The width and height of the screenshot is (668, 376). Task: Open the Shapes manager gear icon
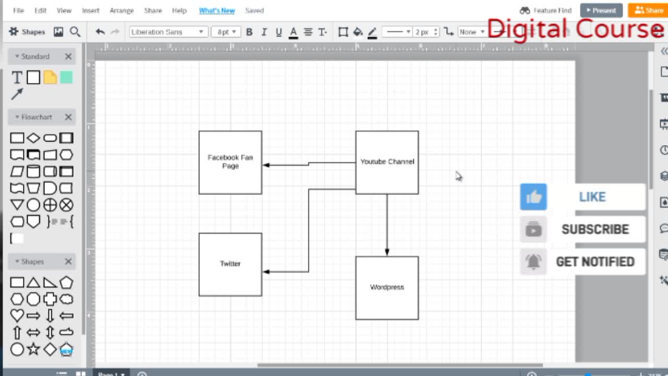pos(14,32)
